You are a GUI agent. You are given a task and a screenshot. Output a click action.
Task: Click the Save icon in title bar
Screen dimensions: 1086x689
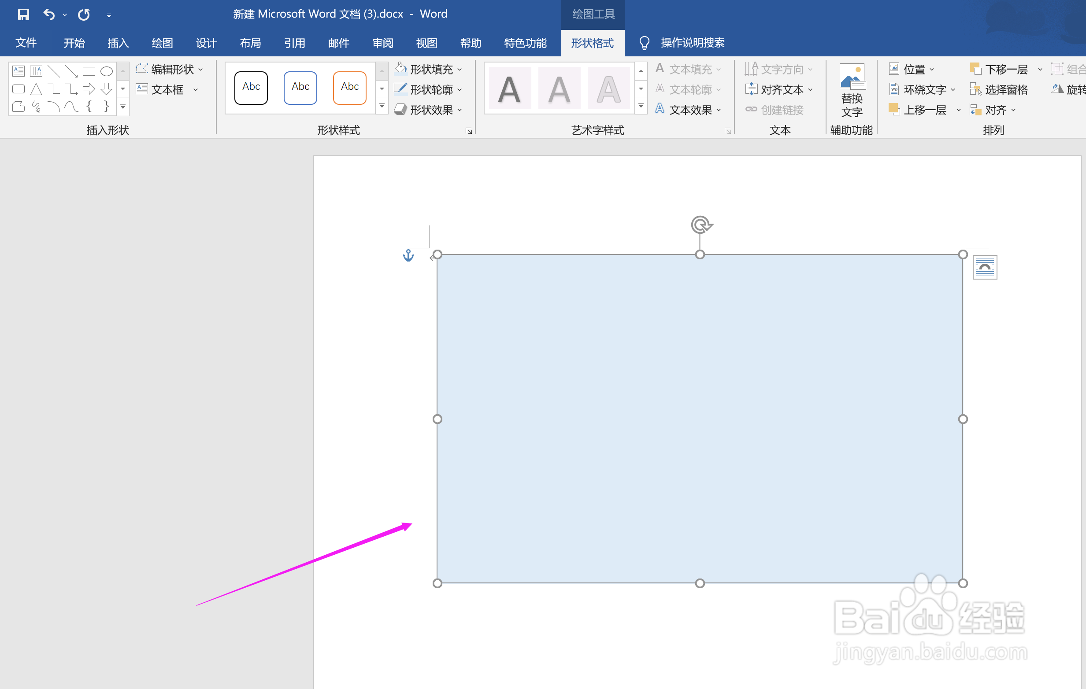(23, 15)
